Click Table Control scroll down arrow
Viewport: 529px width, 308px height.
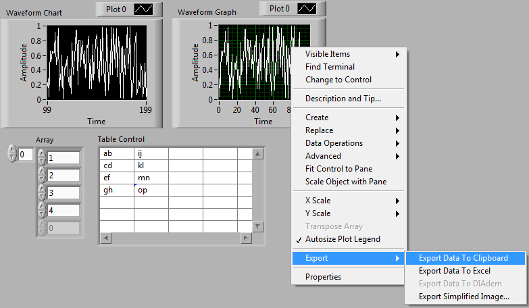pyautogui.click(x=258, y=226)
